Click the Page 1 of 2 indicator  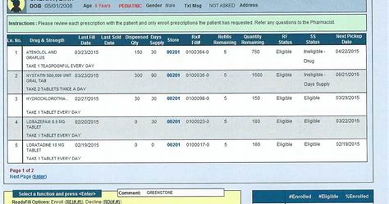21,171
